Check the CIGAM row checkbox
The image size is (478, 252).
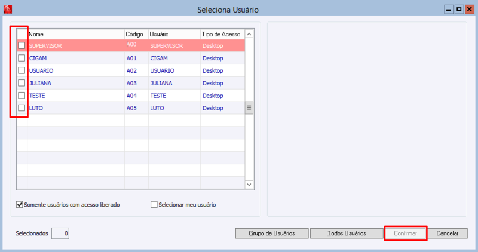click(x=22, y=58)
